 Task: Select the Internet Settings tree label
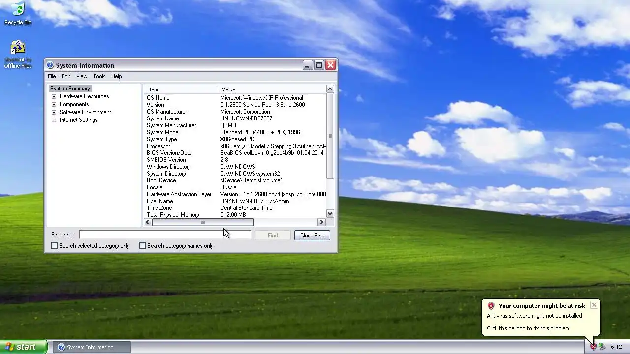coord(79,120)
